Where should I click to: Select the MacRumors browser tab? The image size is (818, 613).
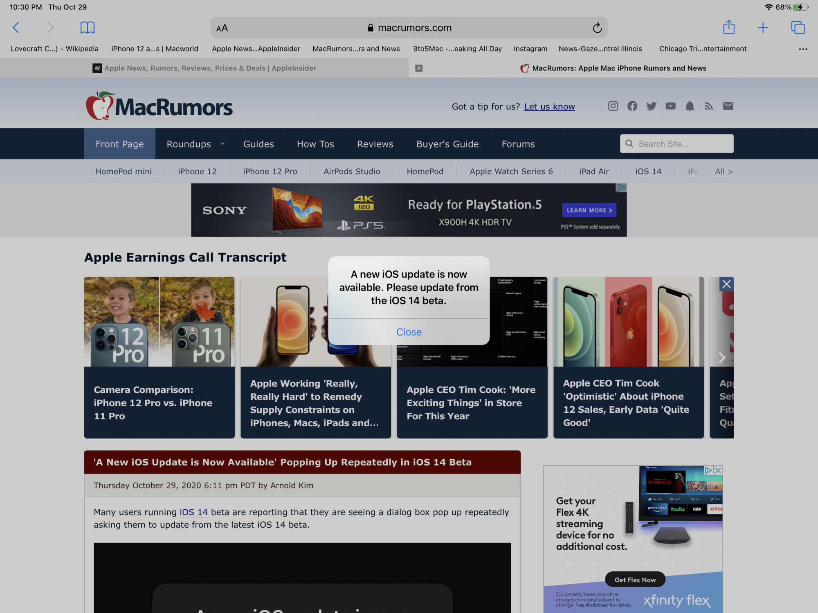tap(613, 68)
